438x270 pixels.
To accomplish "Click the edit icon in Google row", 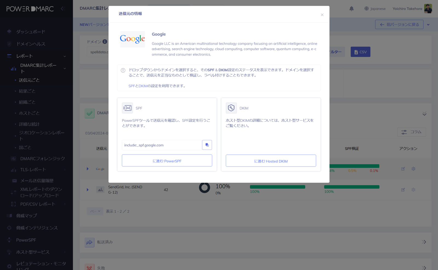I will pyautogui.click(x=403, y=169).
